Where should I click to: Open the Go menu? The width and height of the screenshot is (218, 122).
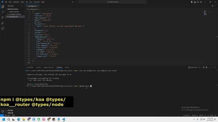click(27, 2)
